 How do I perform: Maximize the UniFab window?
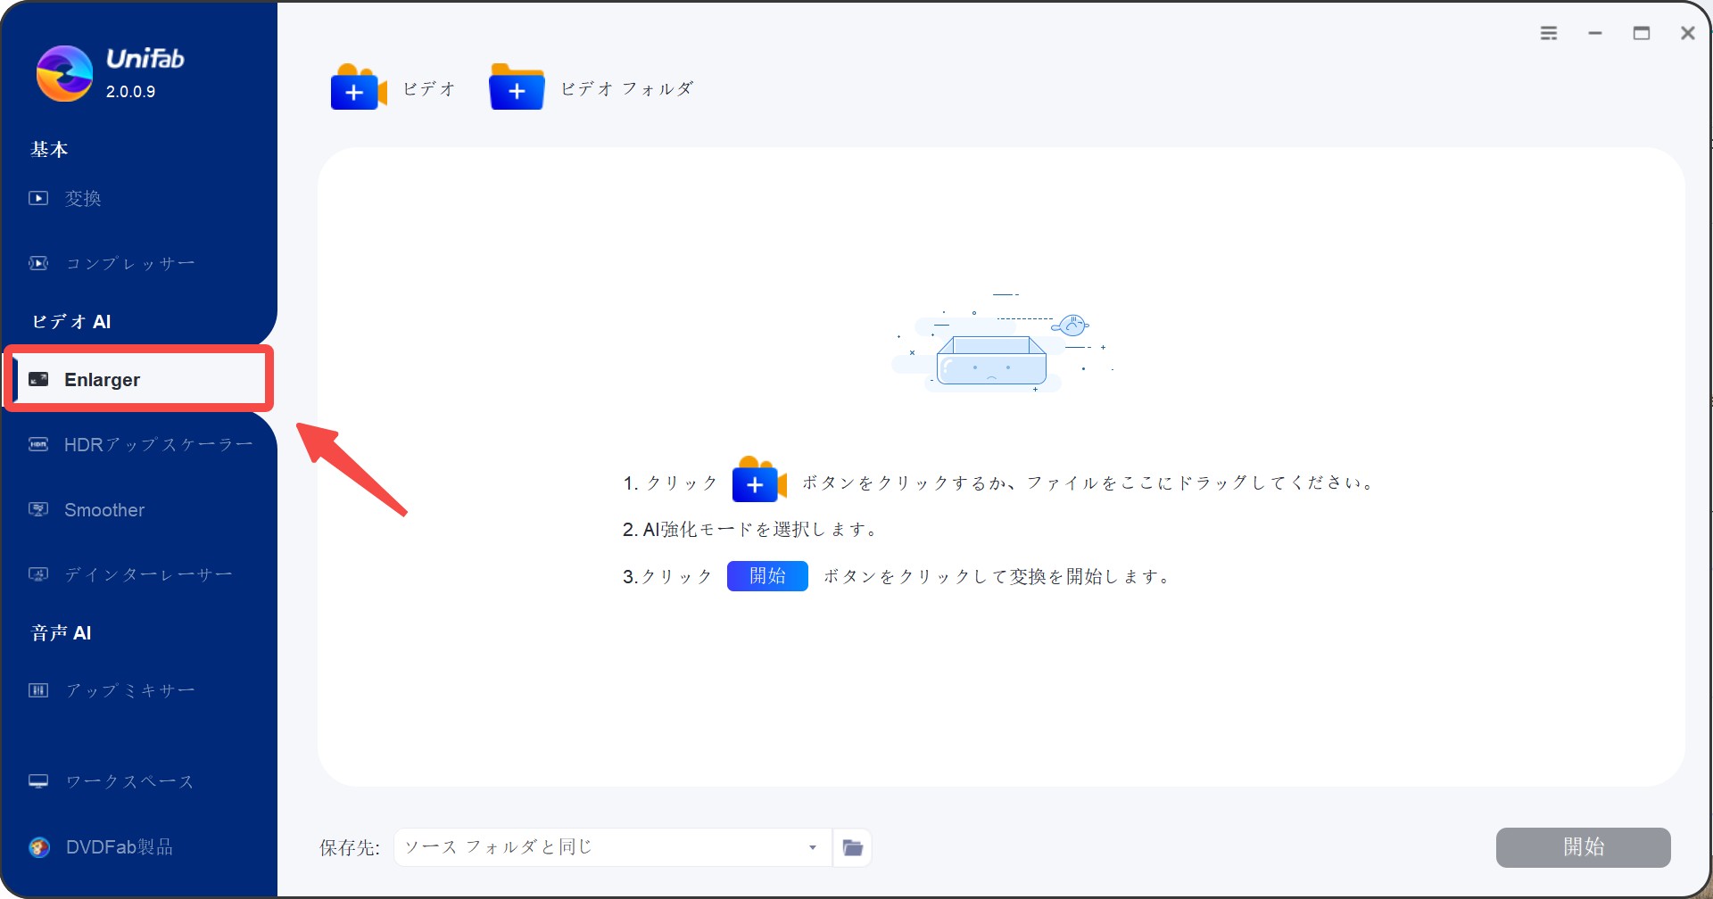[1642, 33]
